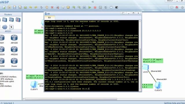This screenshot has width=185, height=104.
Task: Open the forum chat icon
Action: [172, 8]
